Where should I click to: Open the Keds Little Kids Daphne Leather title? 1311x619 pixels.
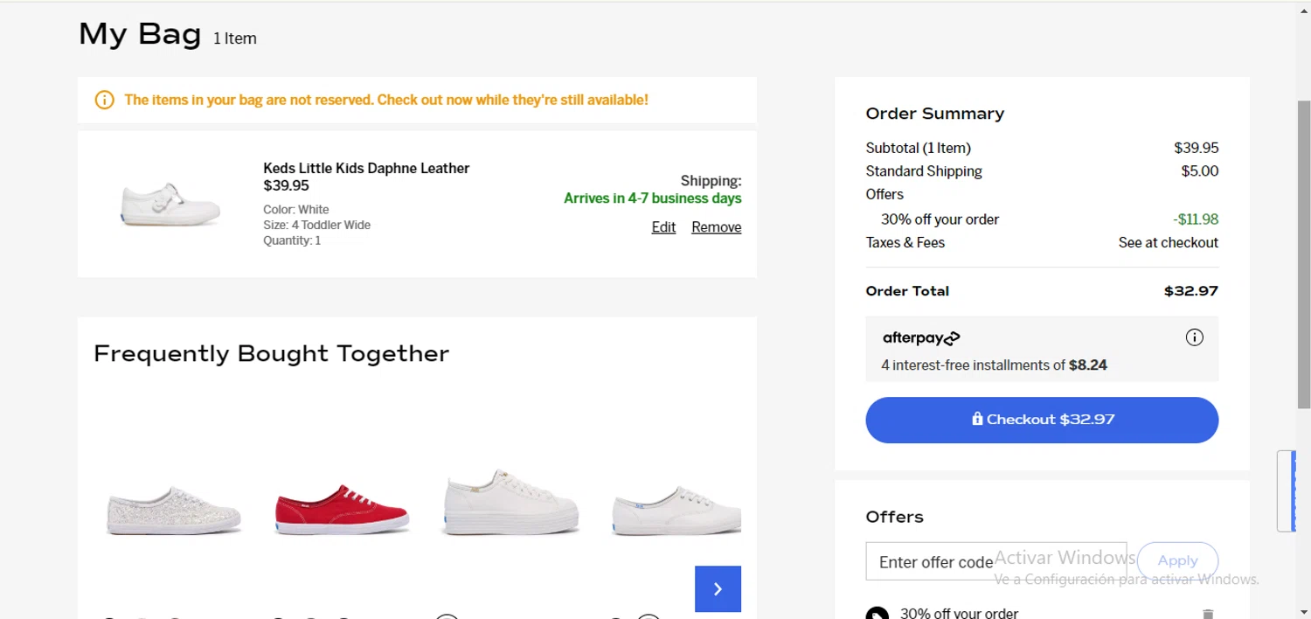(x=366, y=168)
